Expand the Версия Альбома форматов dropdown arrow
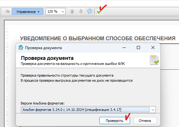The width and height of the screenshot is (179, 127). pos(153,110)
